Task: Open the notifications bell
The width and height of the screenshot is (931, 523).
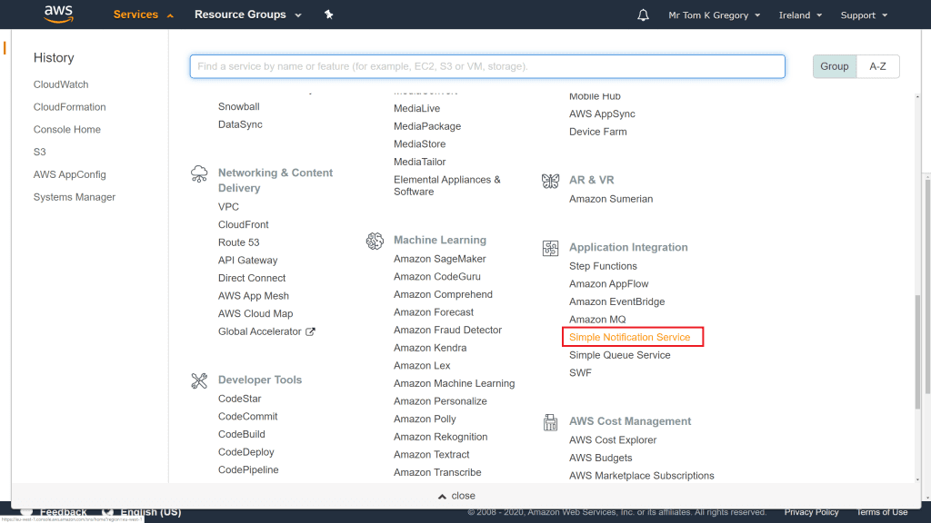Action: coord(644,15)
